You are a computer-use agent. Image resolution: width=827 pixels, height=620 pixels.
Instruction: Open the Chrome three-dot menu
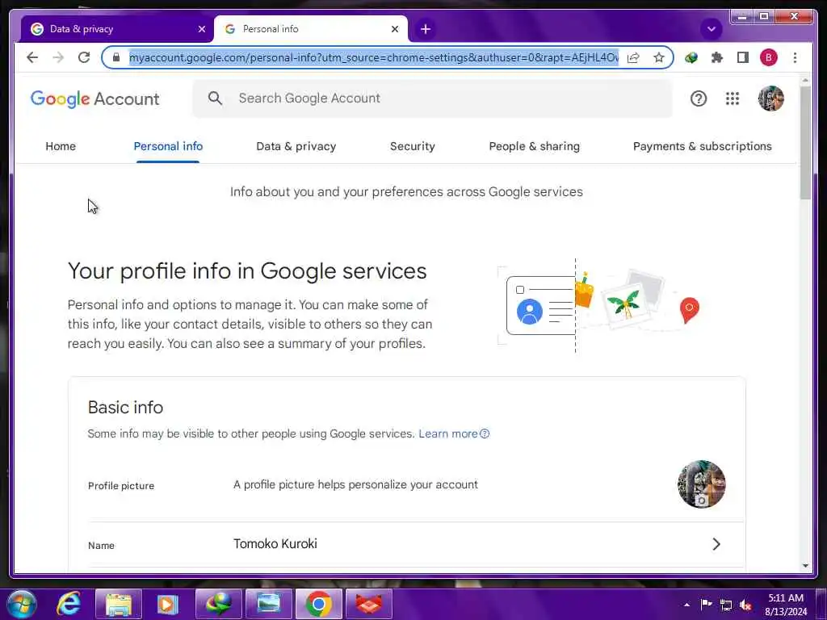(x=795, y=57)
